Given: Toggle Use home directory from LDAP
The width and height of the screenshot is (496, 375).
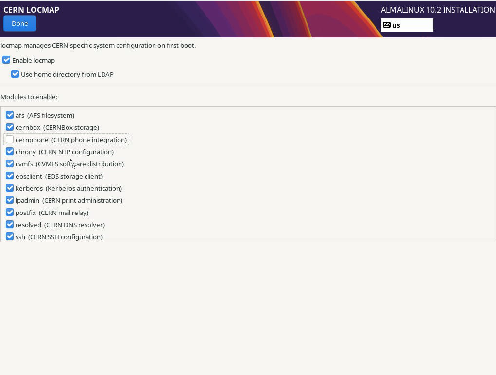Looking at the screenshot, I should pyautogui.click(x=15, y=74).
